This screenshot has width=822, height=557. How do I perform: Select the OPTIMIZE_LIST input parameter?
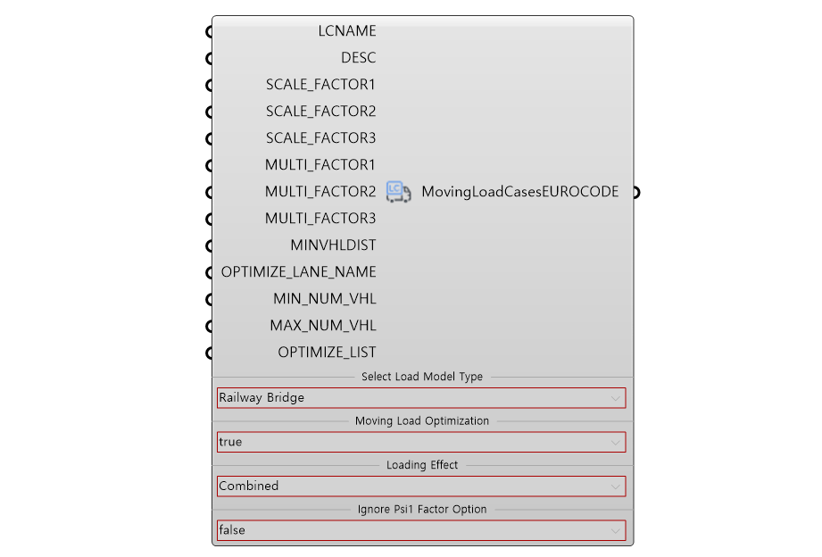click(327, 353)
